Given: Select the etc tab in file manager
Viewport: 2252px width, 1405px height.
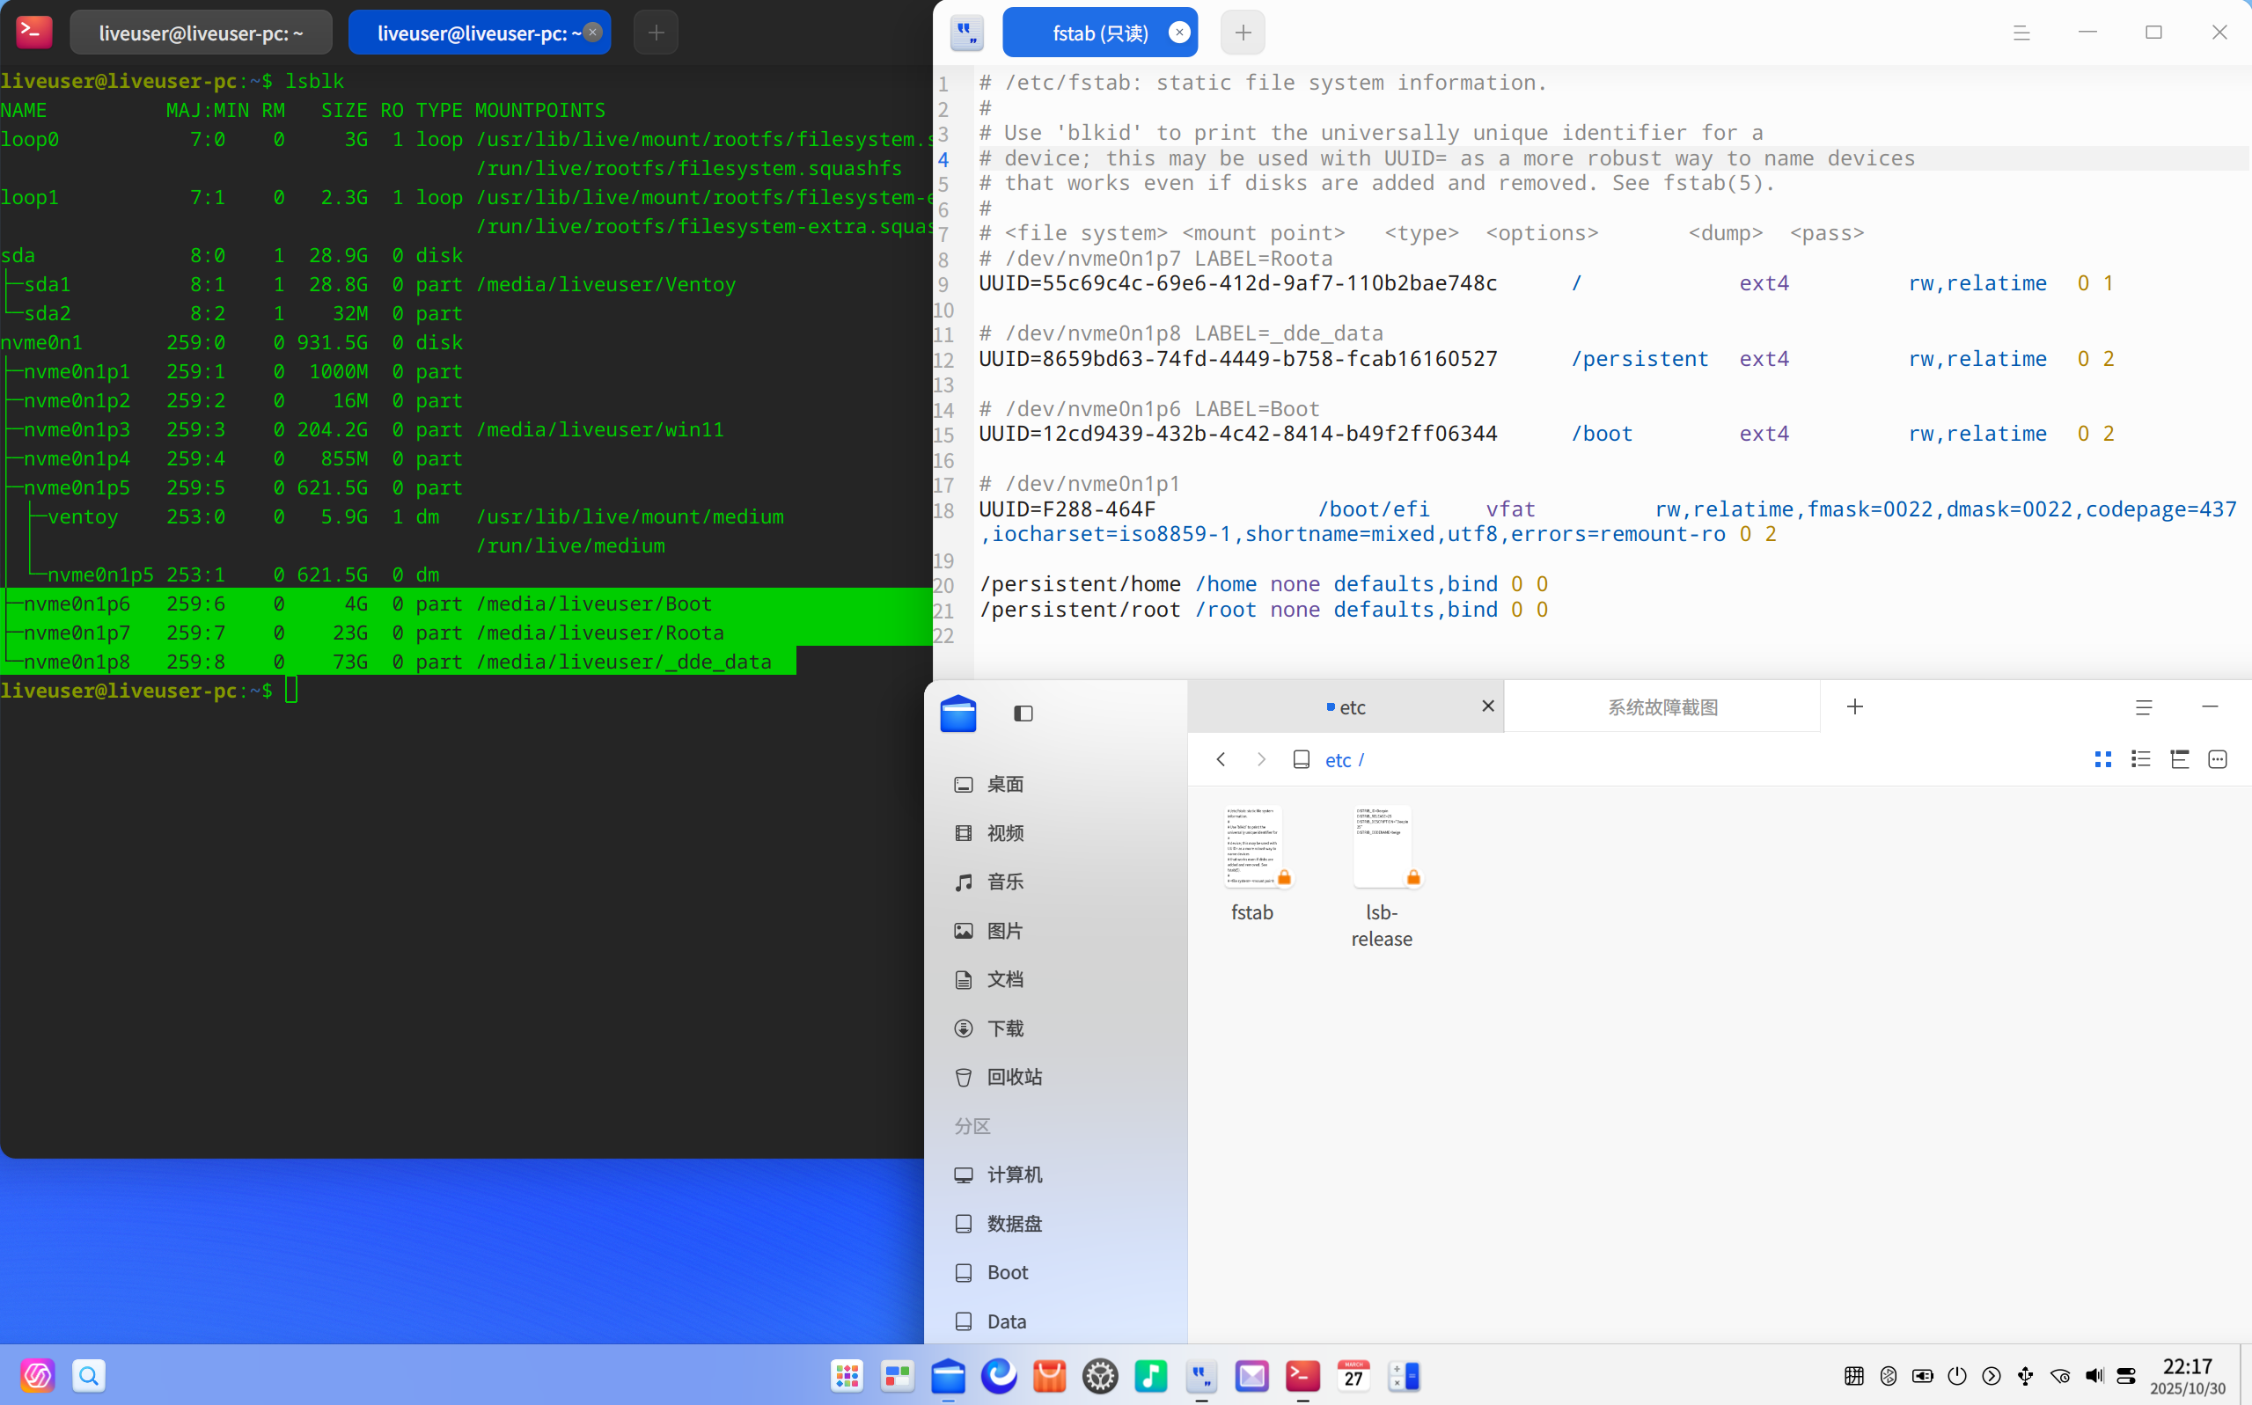Looking at the screenshot, I should coord(1345,707).
